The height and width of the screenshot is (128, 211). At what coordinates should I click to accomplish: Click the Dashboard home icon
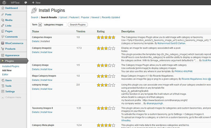3,8
